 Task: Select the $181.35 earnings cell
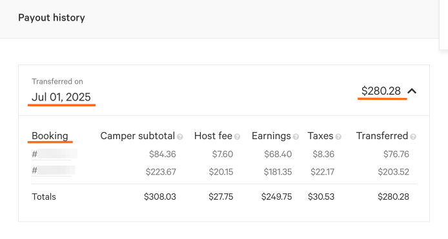278,172
